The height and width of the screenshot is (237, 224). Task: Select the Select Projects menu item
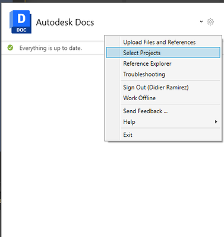[x=163, y=53]
